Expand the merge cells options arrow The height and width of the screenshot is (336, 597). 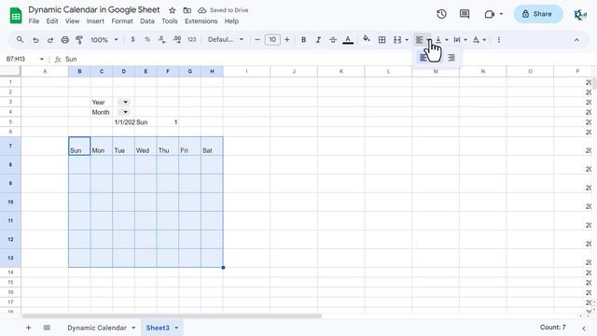click(x=407, y=39)
